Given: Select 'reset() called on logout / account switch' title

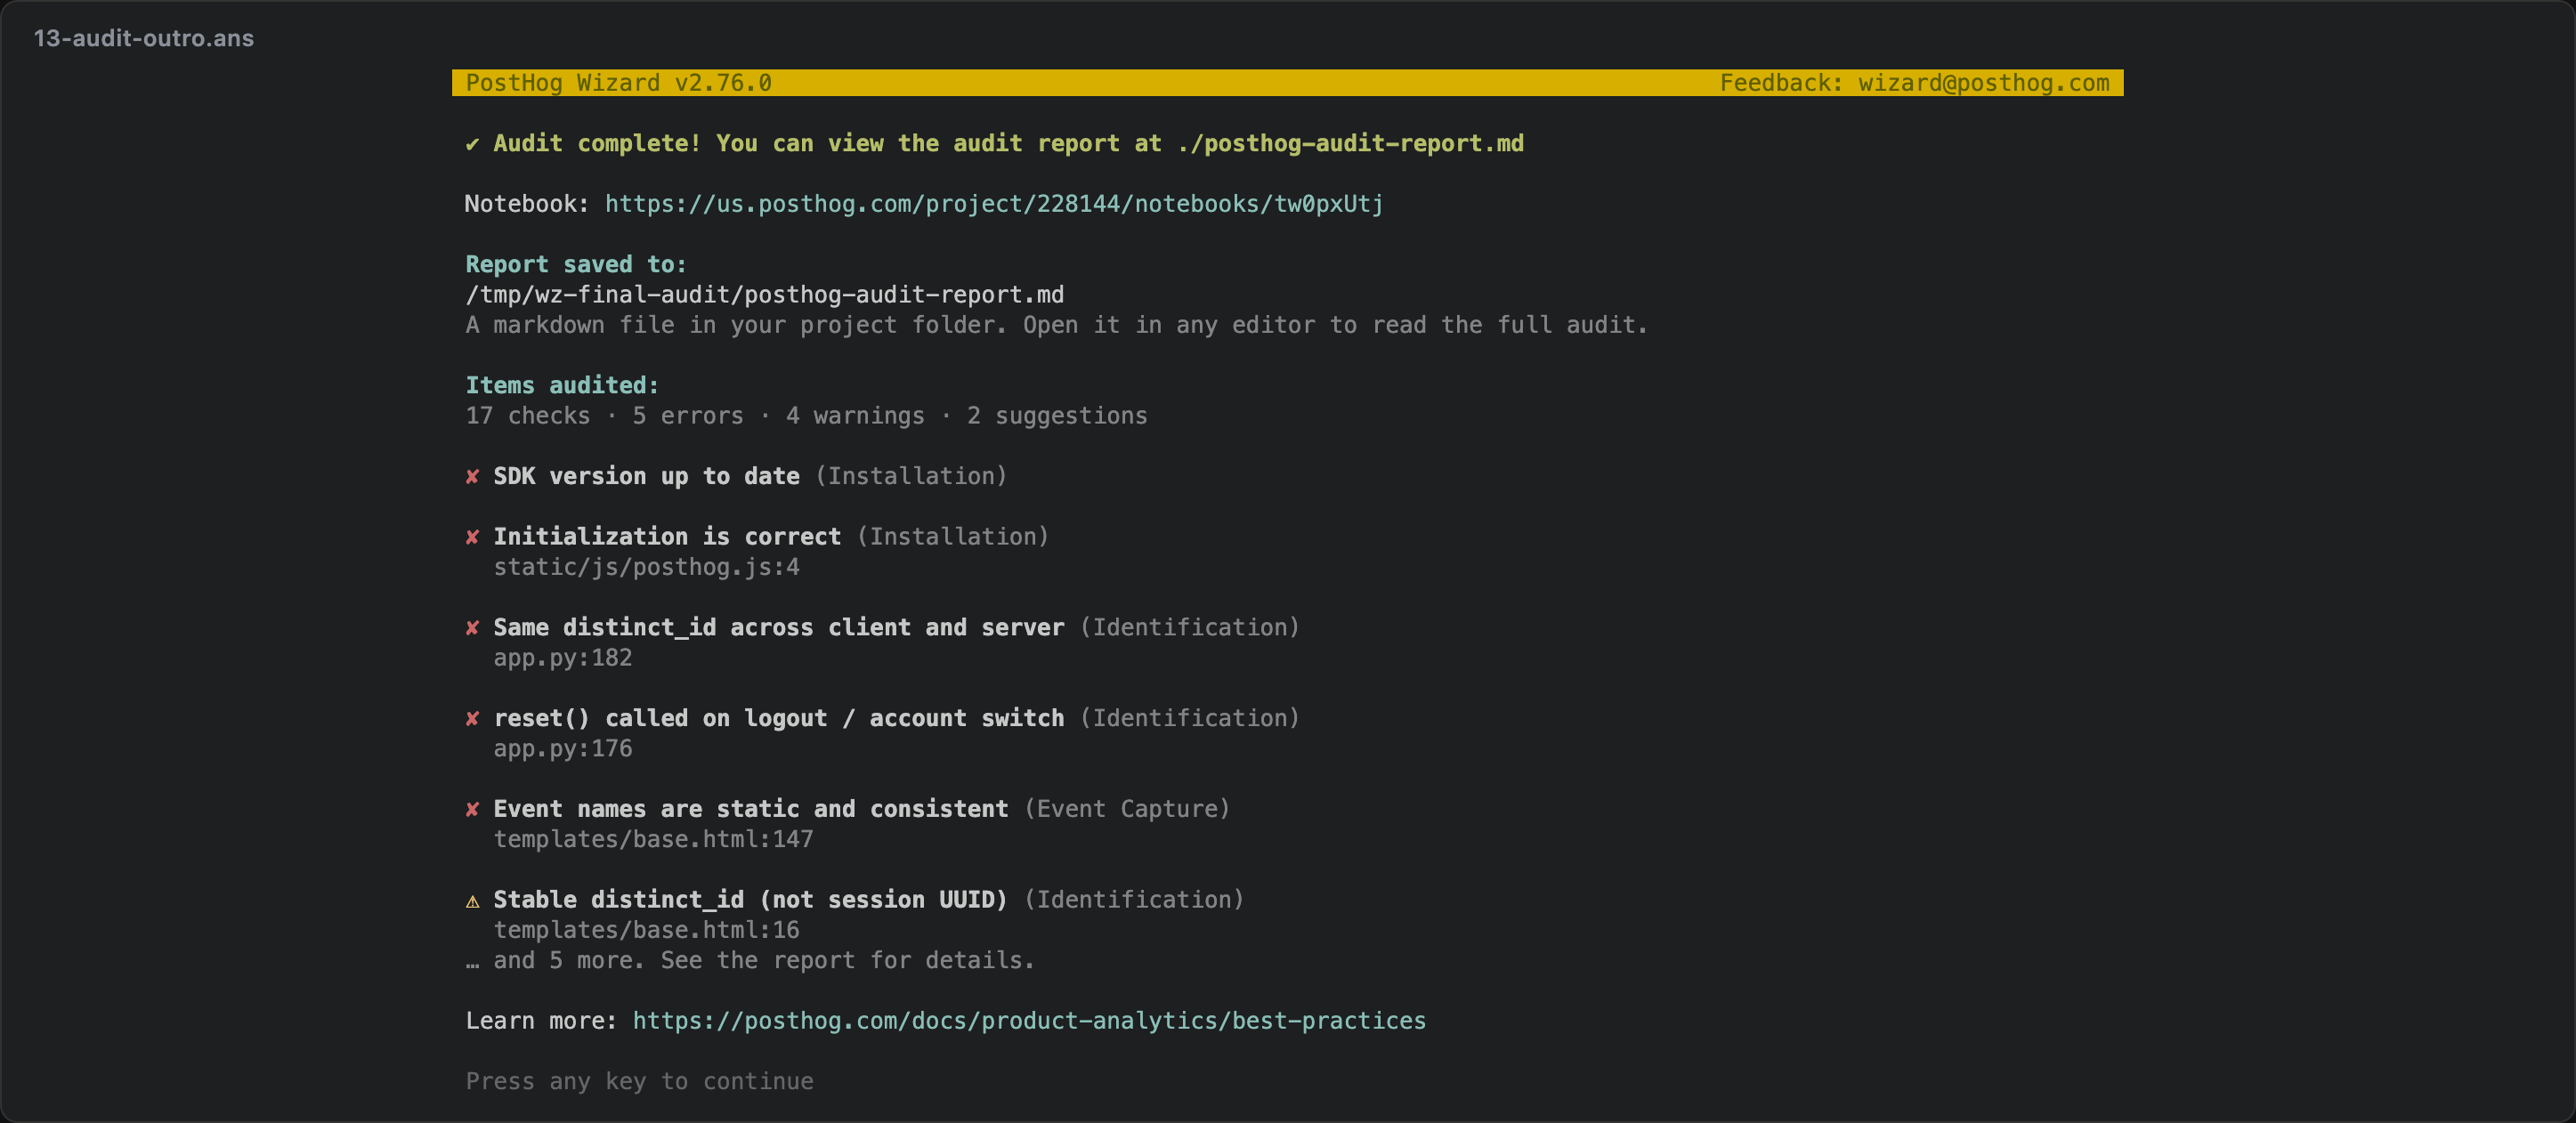Looking at the screenshot, I should pos(779,719).
